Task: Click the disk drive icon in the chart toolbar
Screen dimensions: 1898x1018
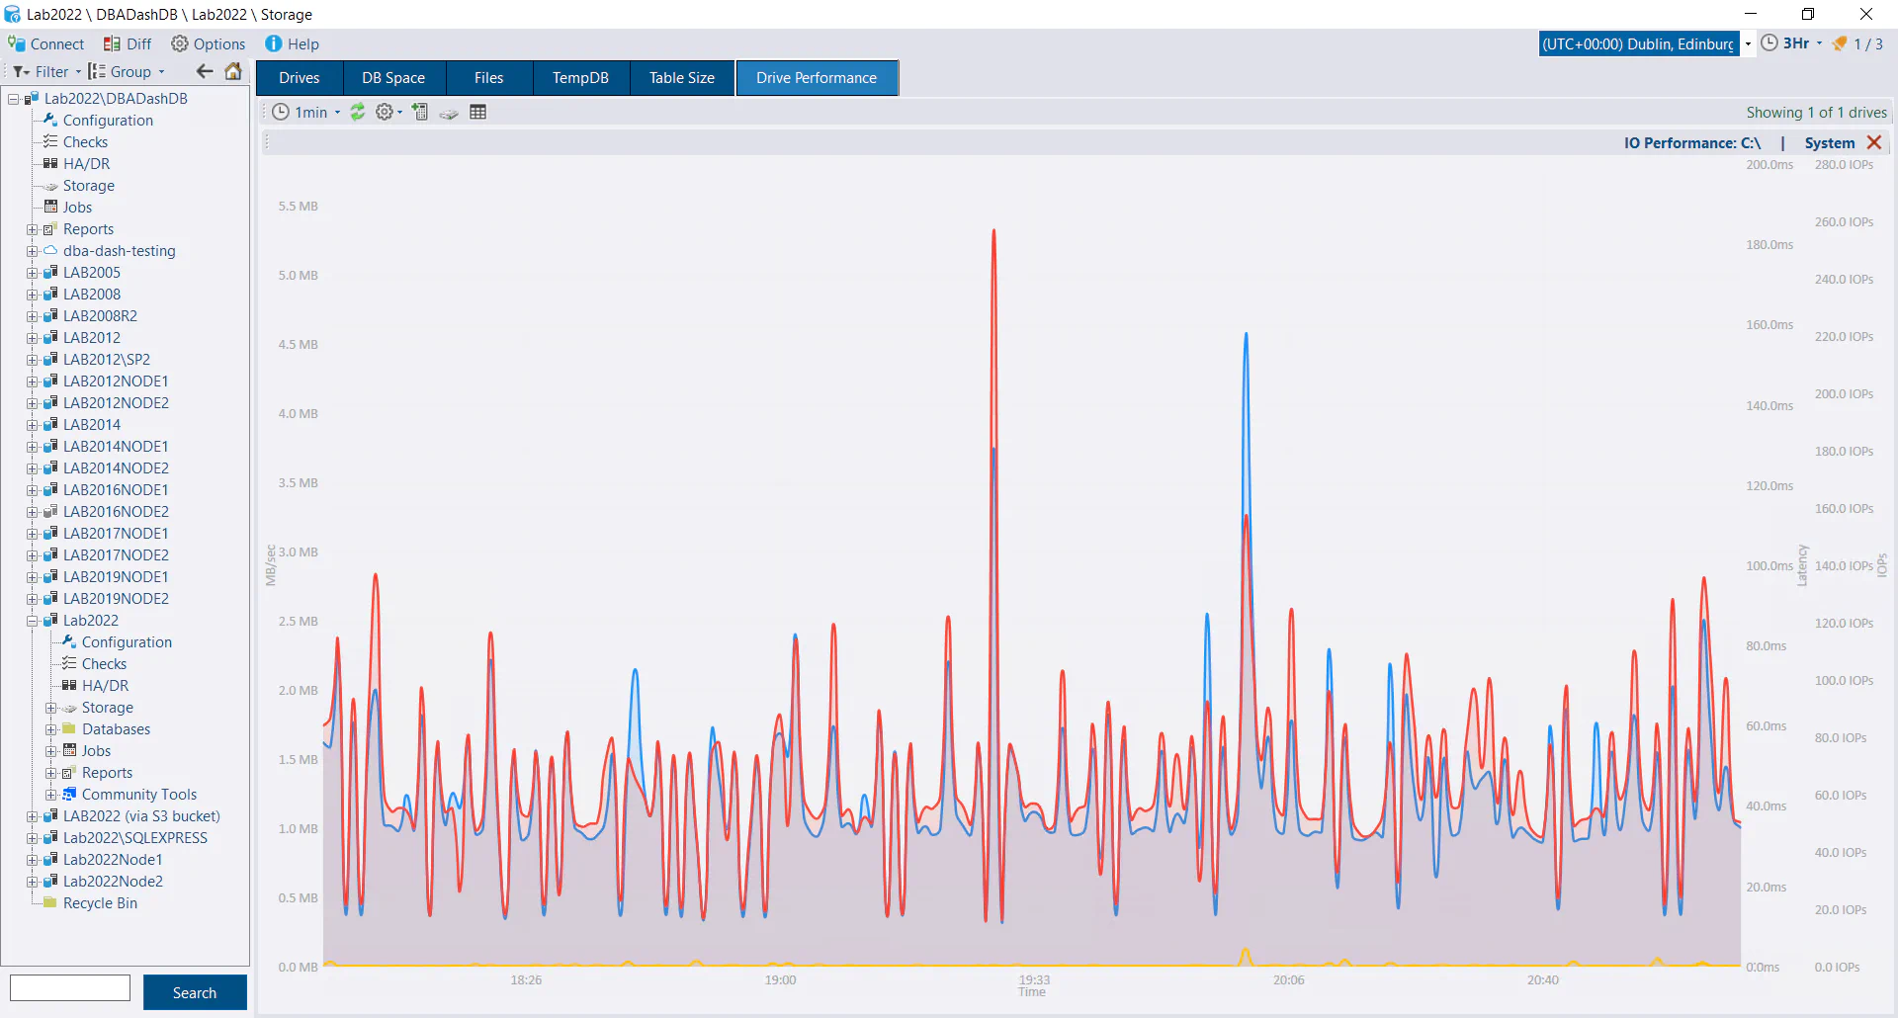Action: (x=449, y=113)
